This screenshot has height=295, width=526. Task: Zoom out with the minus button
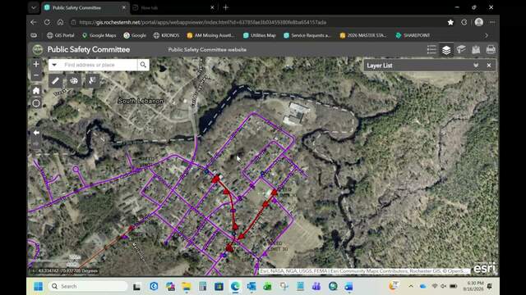point(36,75)
